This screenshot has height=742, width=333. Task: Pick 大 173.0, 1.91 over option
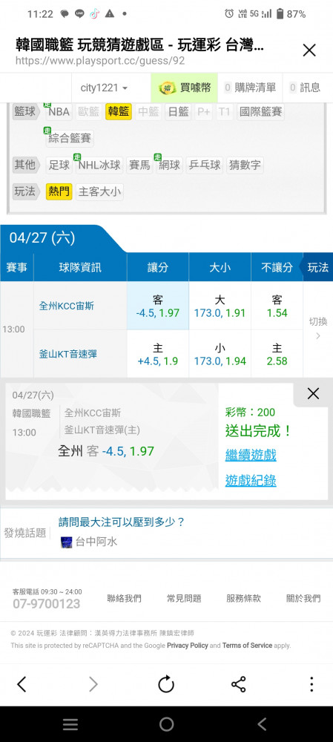220,306
